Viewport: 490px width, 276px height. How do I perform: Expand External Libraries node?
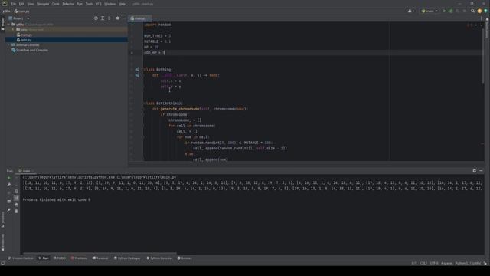8,45
